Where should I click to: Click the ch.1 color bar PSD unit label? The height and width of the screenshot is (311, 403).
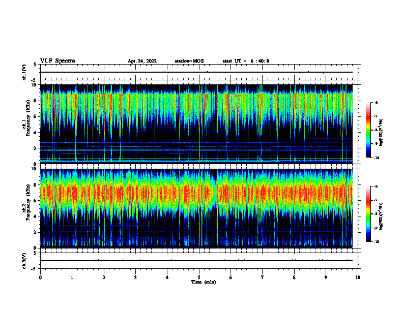[x=381, y=133]
